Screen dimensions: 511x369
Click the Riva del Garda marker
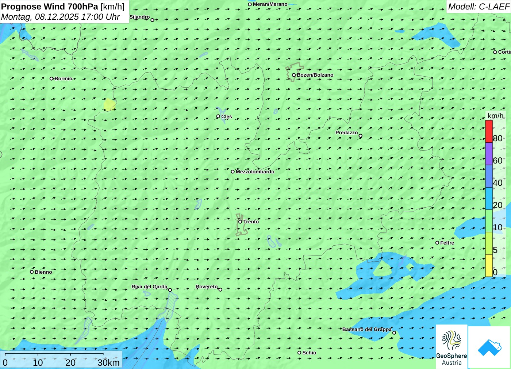tap(170, 290)
